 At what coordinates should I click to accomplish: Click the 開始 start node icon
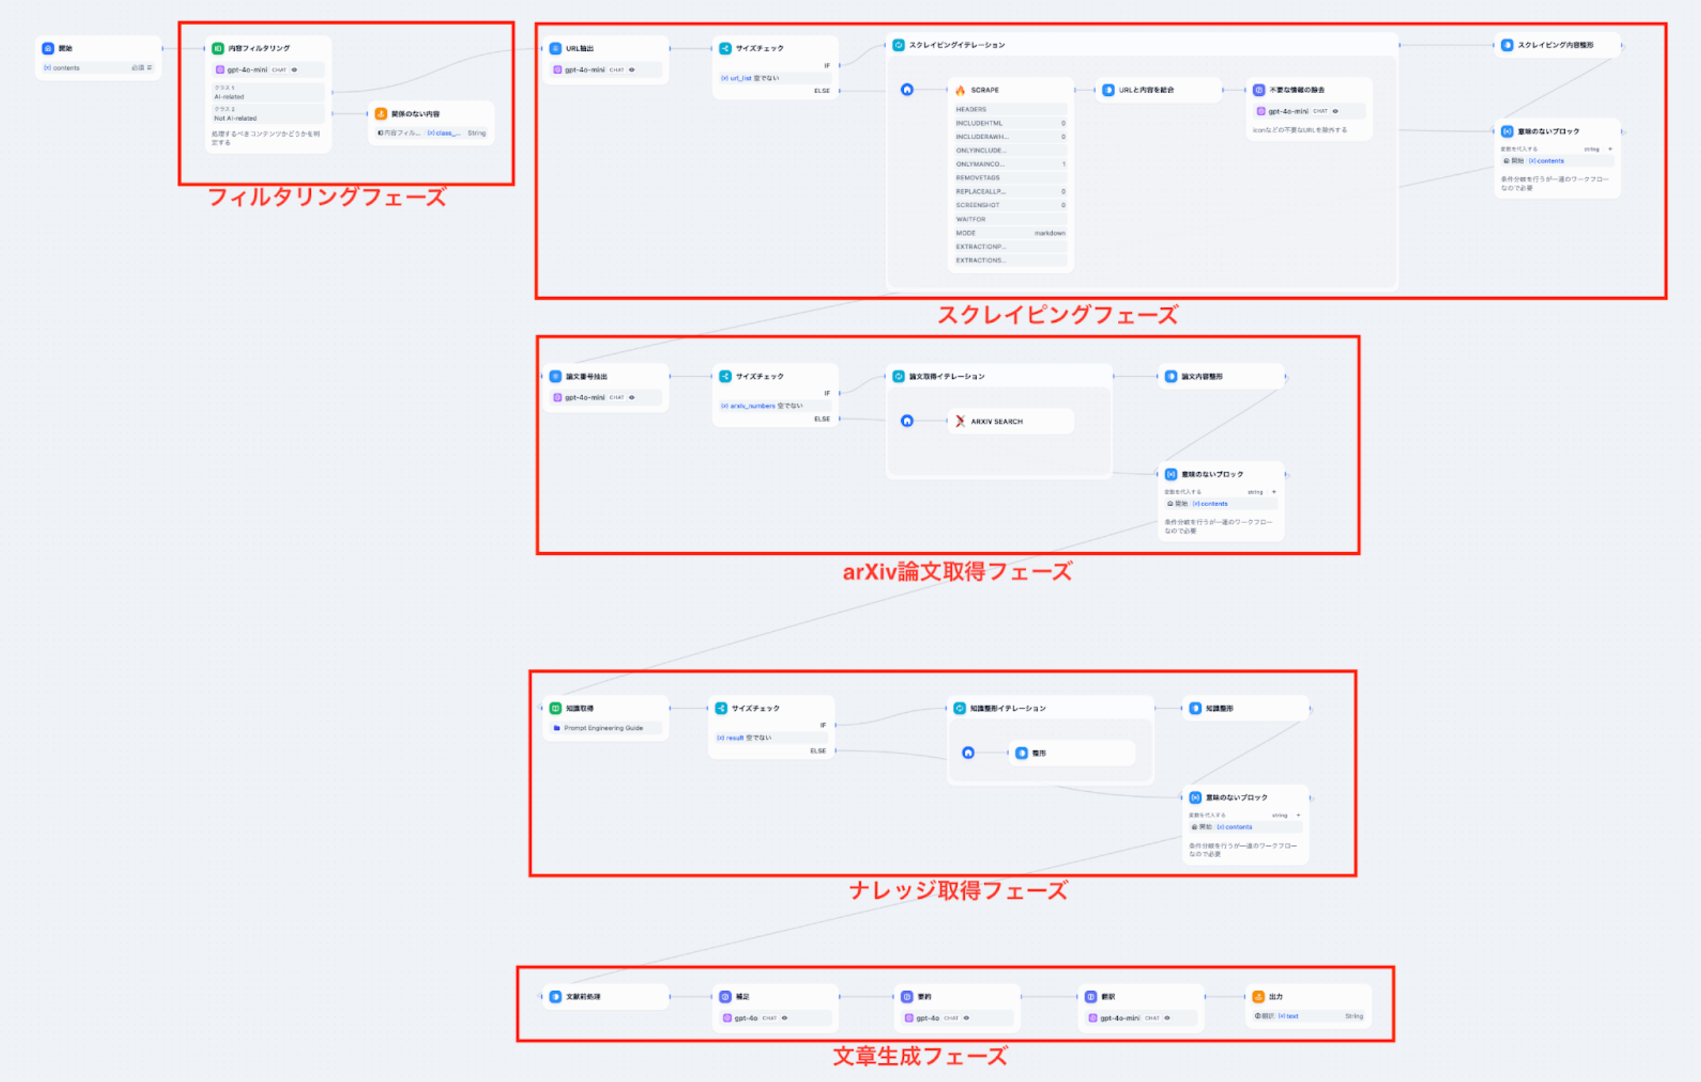[48, 48]
